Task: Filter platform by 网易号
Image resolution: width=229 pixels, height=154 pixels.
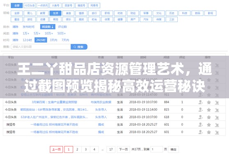Action: click(x=94, y=6)
